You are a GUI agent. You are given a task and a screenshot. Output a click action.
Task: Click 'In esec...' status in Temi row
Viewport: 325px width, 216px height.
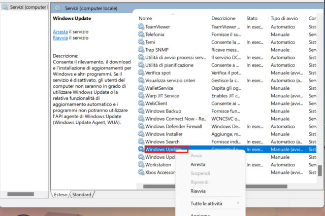click(x=255, y=42)
